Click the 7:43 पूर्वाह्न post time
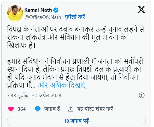Image resolution: width=154 pixels, height=127 pixels. [18, 96]
